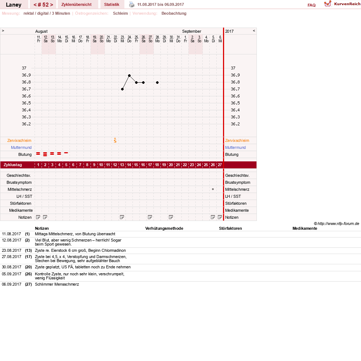Click 'rektal / digital / 3 Minuten' text
This screenshot has height=361, width=361.
47,13
